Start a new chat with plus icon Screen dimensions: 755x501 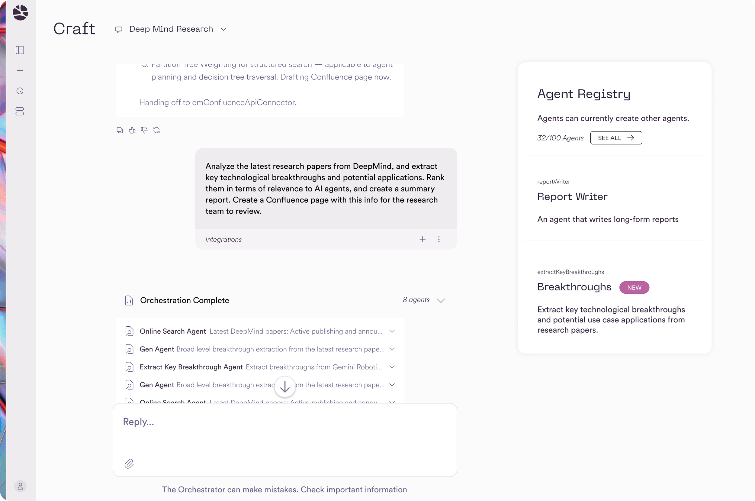[x=20, y=71]
